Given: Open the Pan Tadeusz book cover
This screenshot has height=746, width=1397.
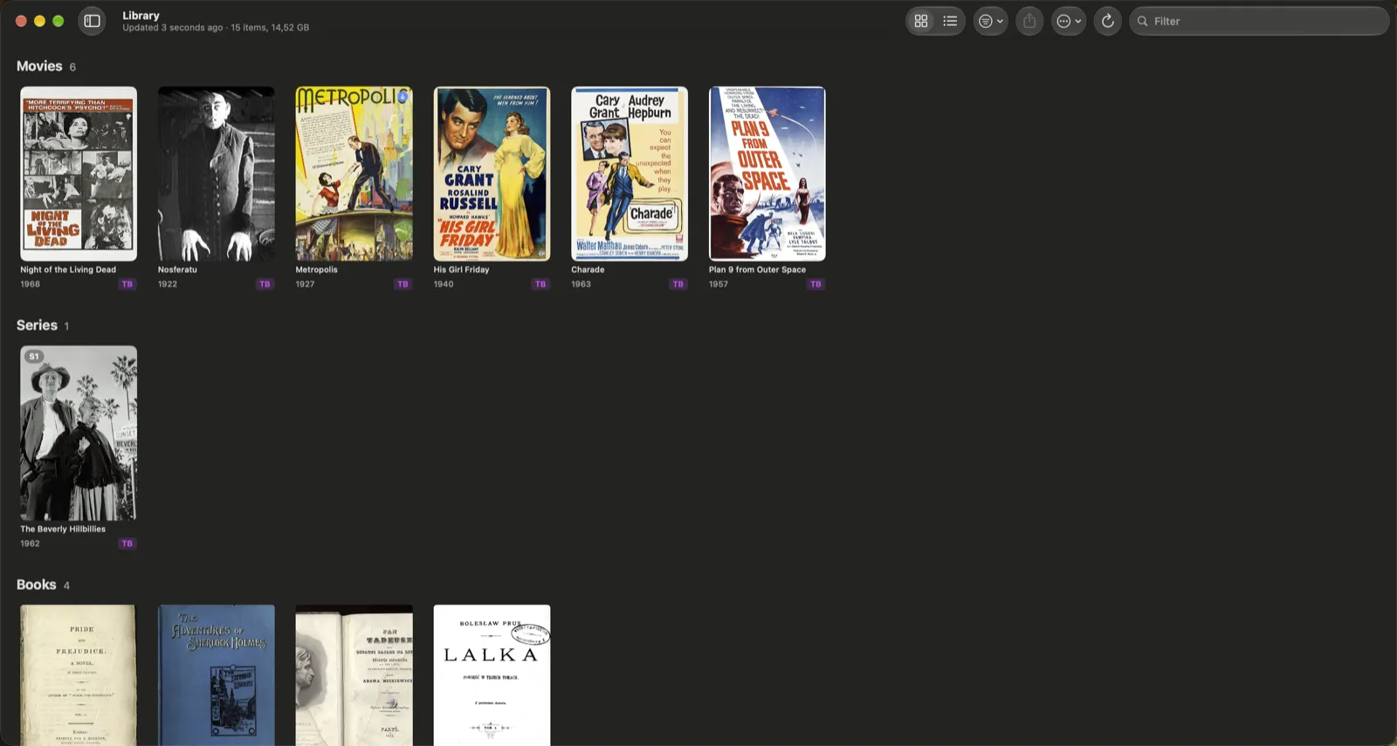Looking at the screenshot, I should point(354,674).
